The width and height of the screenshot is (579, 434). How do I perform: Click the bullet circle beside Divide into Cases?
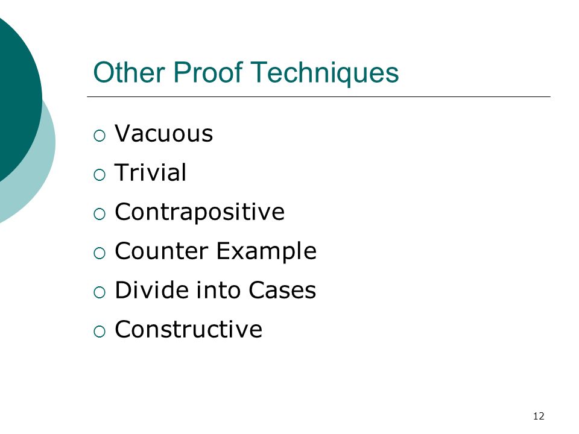(x=100, y=292)
